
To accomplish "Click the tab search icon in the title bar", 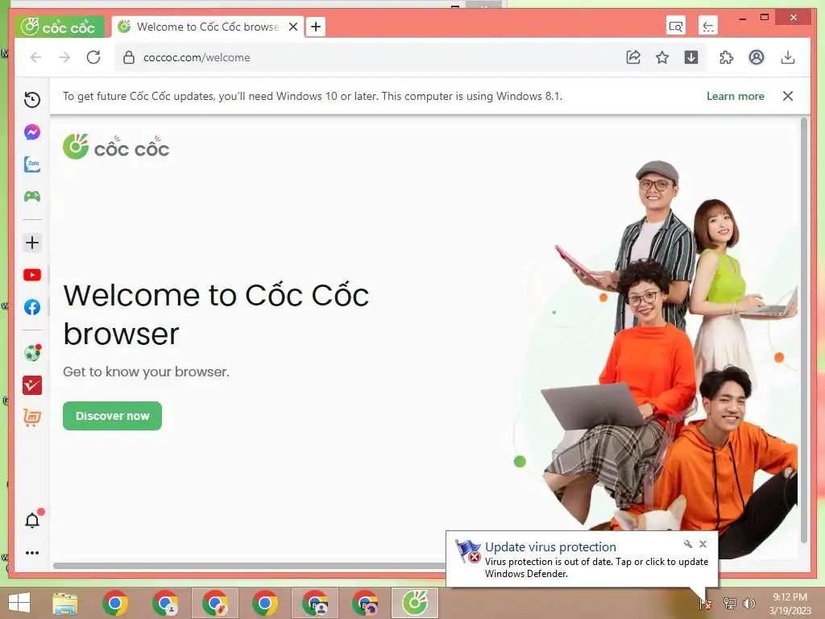I will coord(676,26).
